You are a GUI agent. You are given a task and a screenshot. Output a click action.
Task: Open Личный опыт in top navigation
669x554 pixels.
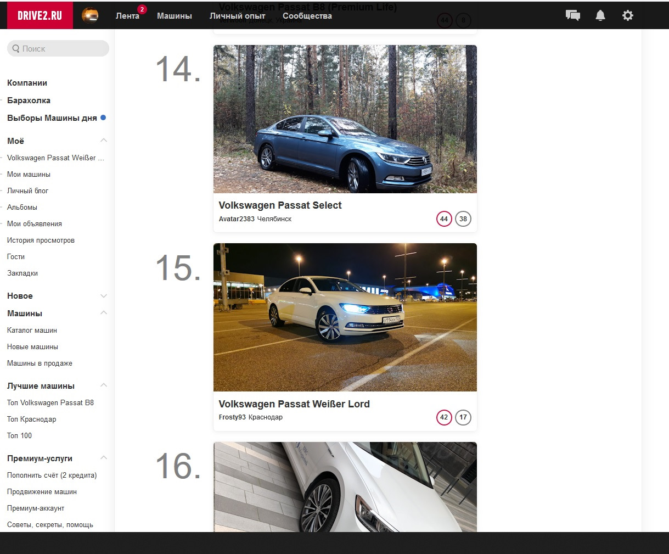237,16
